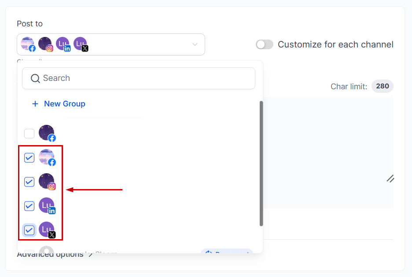Screen dimensions: 412x277
Task: Check the first unchecked Facebook account checkbox
Action: point(29,133)
